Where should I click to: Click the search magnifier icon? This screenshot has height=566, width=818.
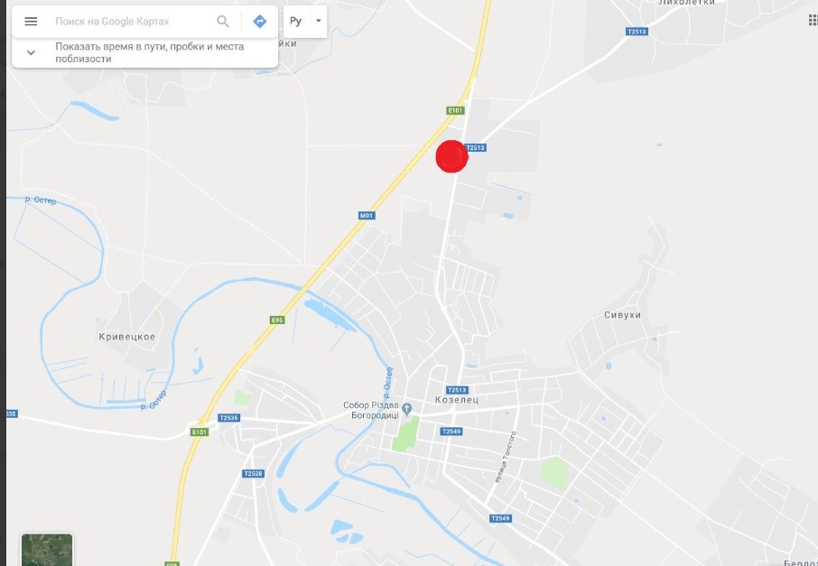[x=223, y=22]
